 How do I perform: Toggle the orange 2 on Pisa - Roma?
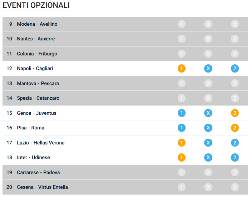[235, 128]
